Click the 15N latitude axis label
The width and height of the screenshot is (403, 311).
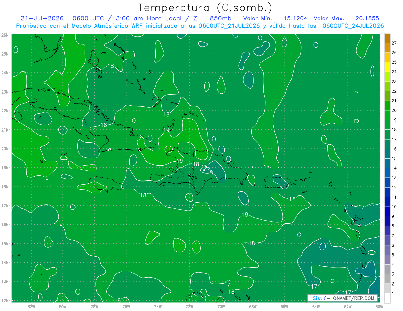[x=5, y=243]
